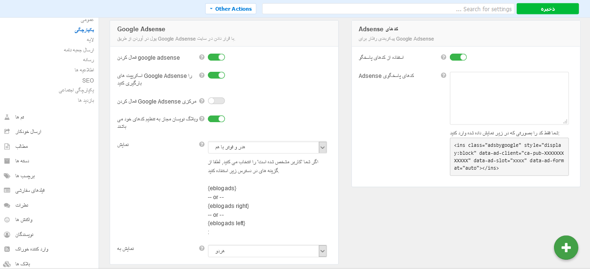Open the بلاگ ها (blogs) group icon

coord(7,264)
